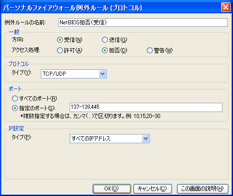
Task: Click the dialog title bar text
Action: point(73,8)
